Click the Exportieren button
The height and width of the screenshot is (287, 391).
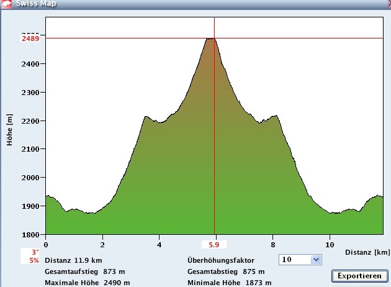(x=359, y=275)
